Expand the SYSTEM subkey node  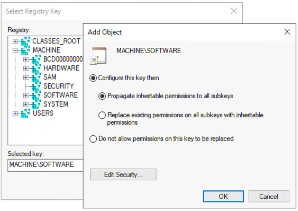click(26, 104)
